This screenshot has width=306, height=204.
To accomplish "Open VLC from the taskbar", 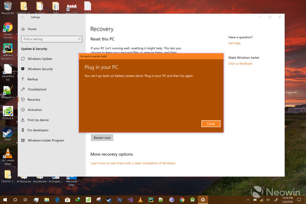I will (x=140, y=200).
